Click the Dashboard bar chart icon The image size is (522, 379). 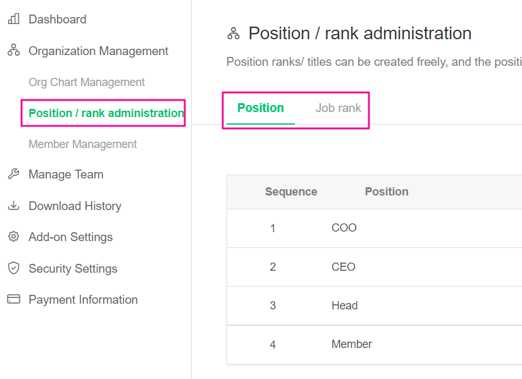[13, 20]
